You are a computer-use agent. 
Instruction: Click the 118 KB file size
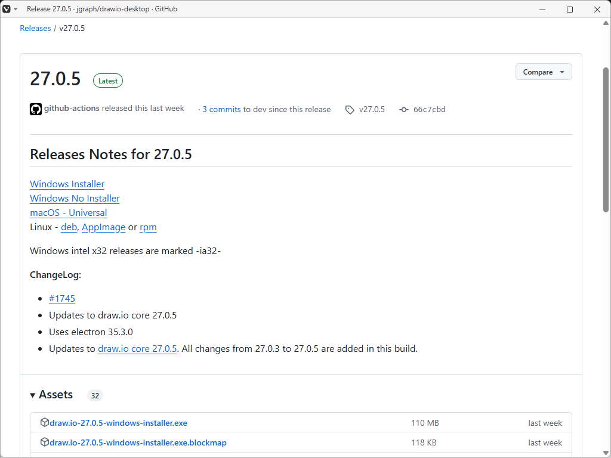click(x=424, y=443)
